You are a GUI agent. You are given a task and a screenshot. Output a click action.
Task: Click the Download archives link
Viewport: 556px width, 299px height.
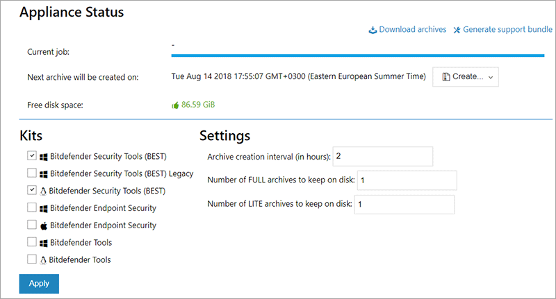412,29
